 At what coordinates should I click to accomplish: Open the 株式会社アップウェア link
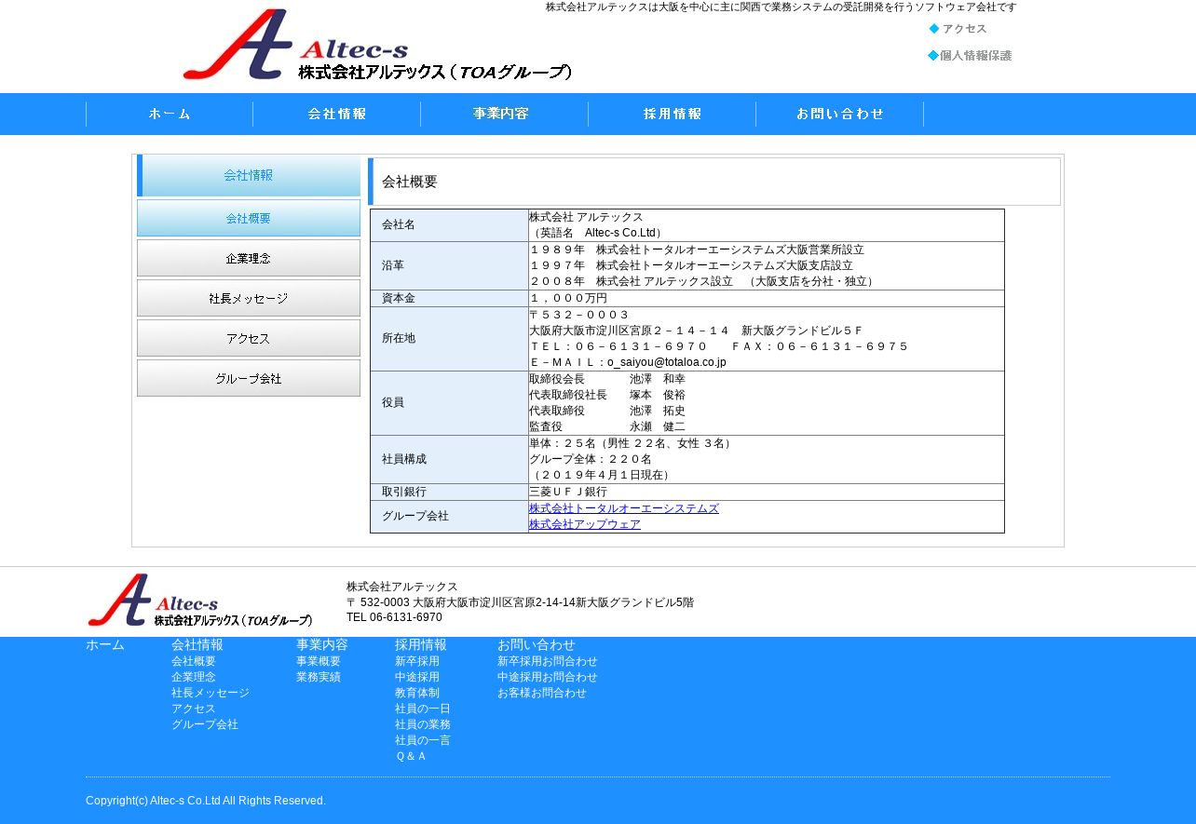[585, 524]
